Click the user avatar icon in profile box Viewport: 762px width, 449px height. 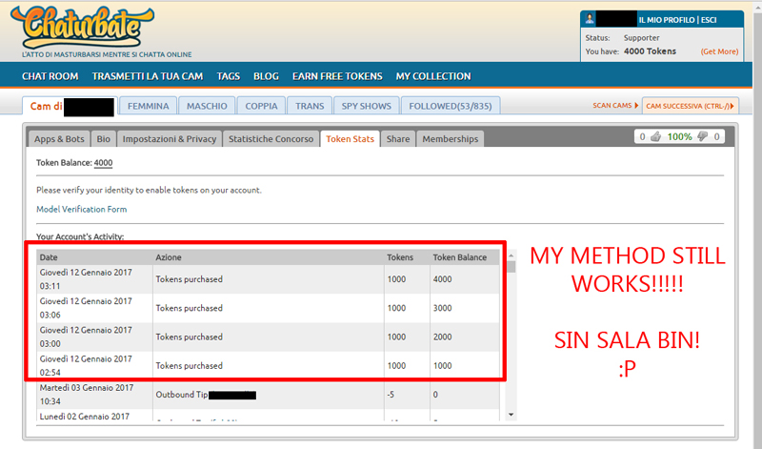590,19
